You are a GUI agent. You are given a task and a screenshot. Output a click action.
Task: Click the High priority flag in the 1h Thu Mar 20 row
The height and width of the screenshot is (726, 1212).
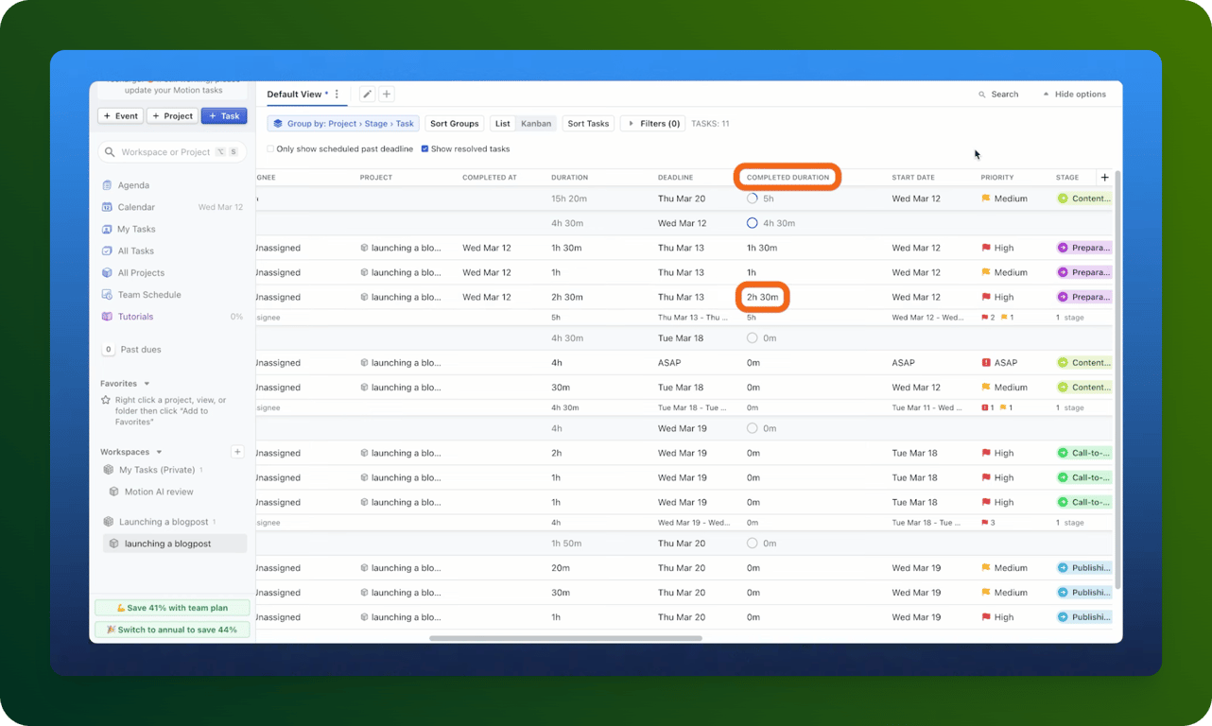click(x=986, y=617)
